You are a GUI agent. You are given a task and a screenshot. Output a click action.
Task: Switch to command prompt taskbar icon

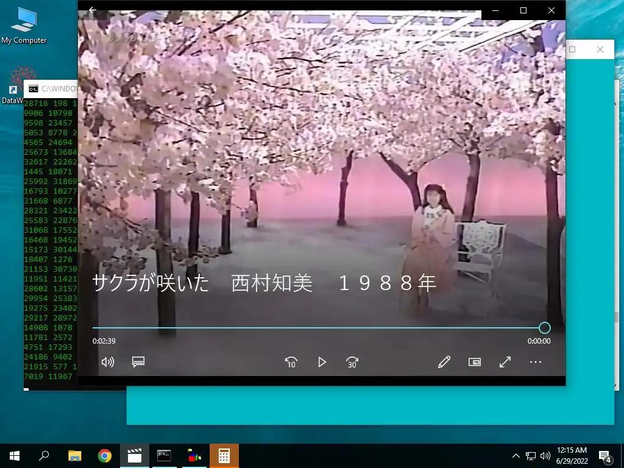pyautogui.click(x=164, y=456)
